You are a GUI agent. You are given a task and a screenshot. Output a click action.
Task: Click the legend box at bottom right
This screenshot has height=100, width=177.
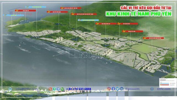click(x=168, y=83)
